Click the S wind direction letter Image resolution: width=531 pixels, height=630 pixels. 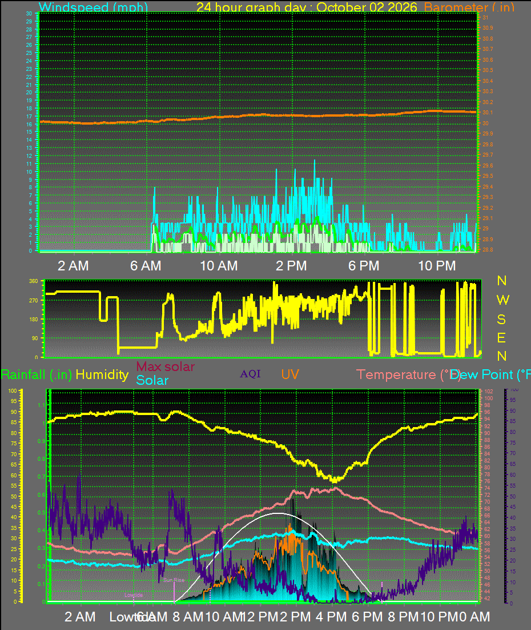[x=501, y=320]
